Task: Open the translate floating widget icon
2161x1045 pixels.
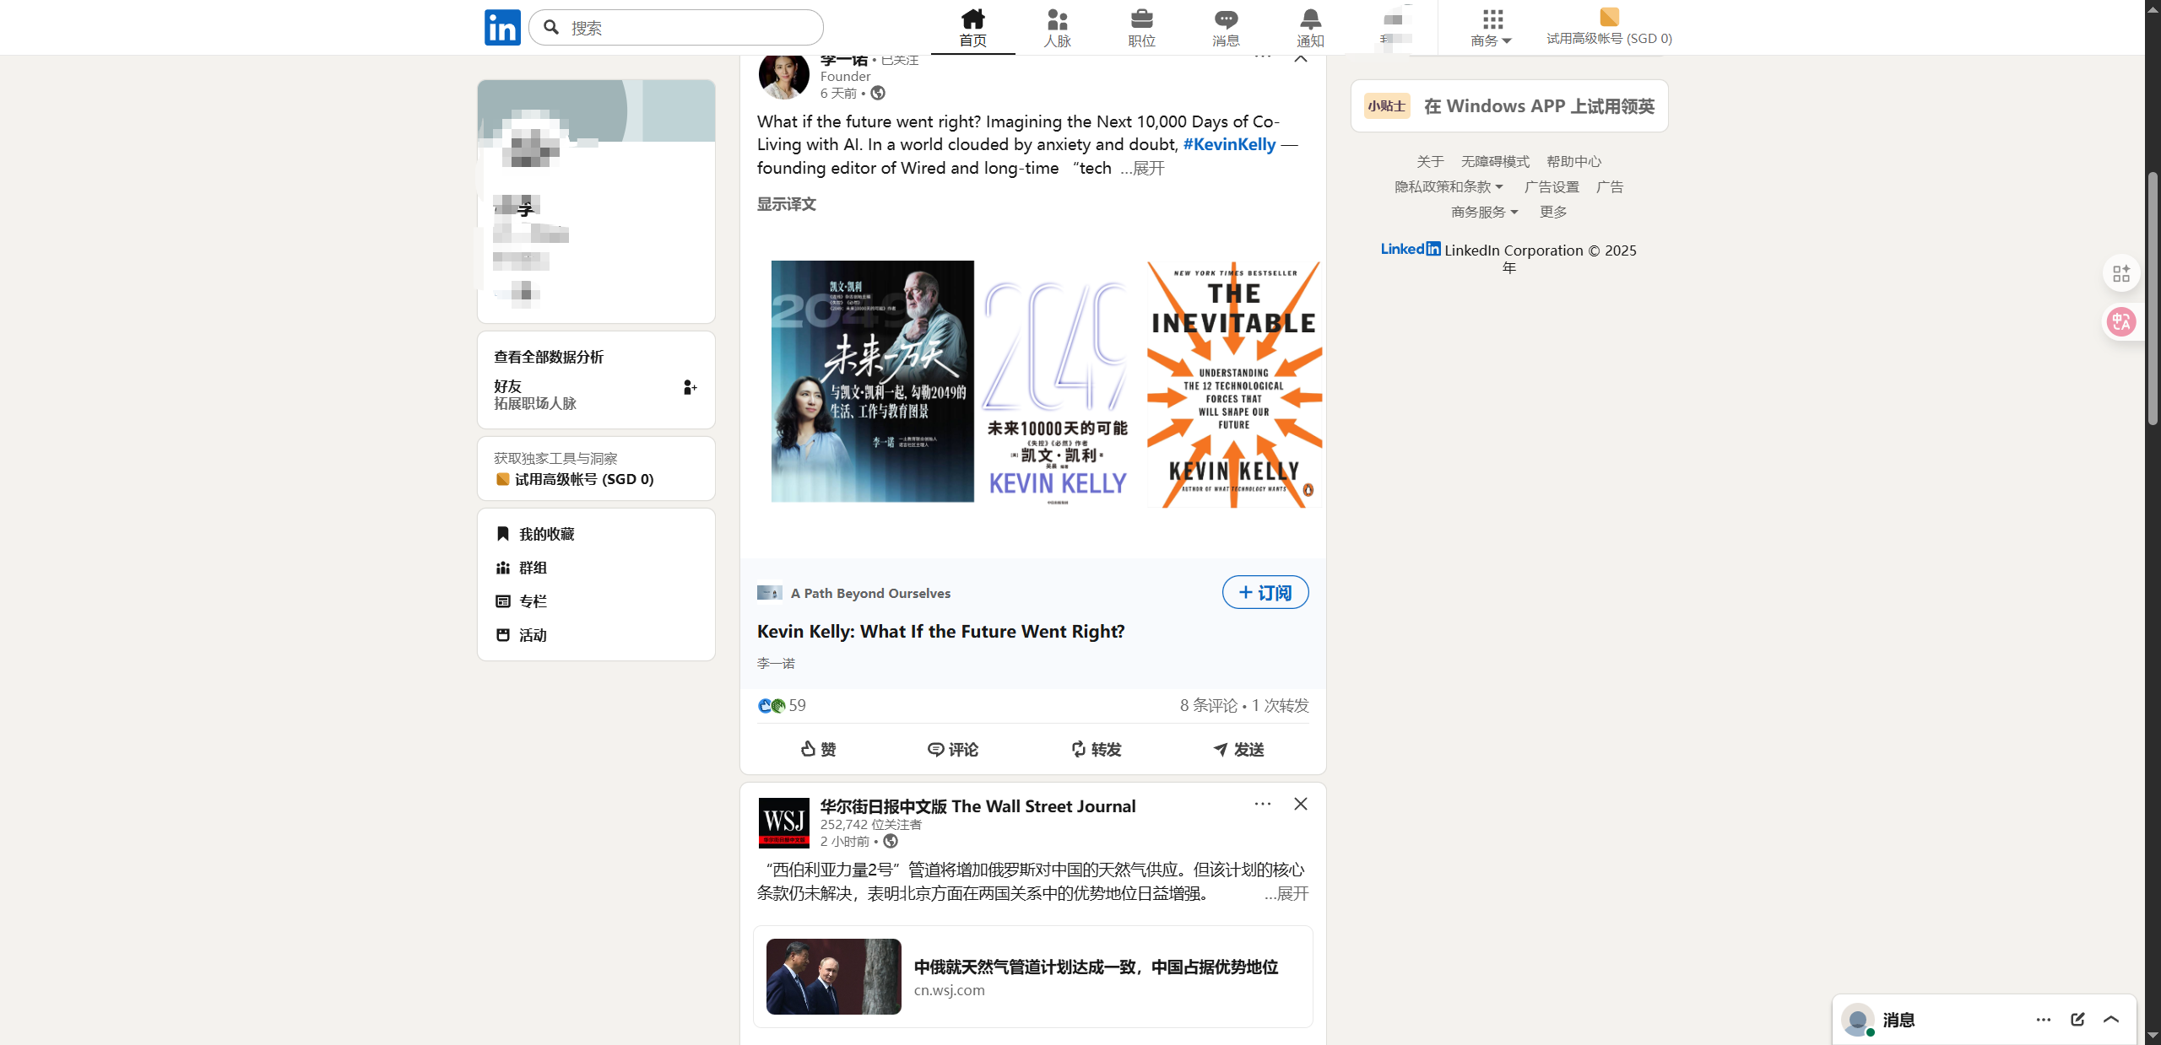Action: point(2120,321)
